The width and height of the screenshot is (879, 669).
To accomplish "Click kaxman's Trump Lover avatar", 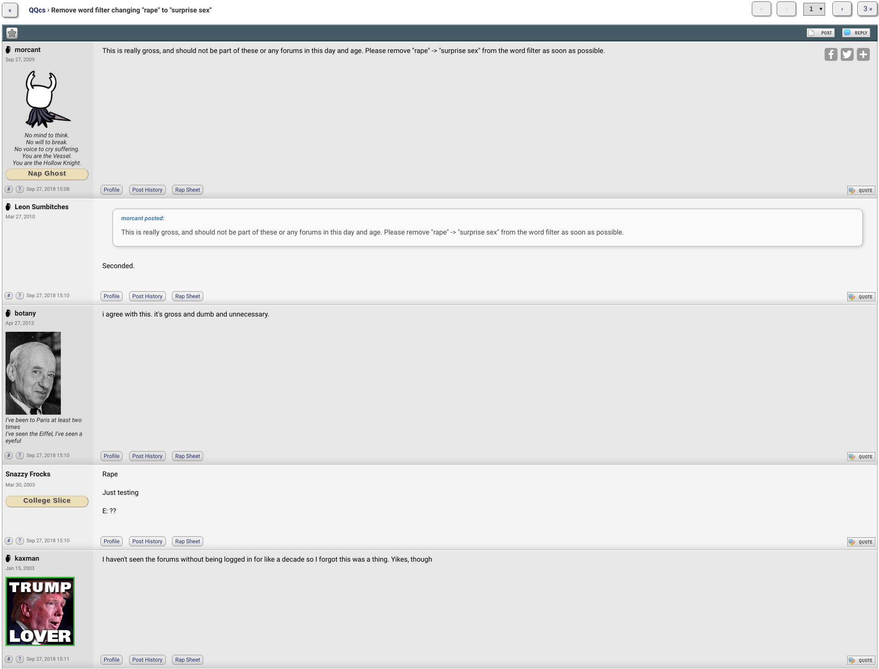I will pos(40,611).
